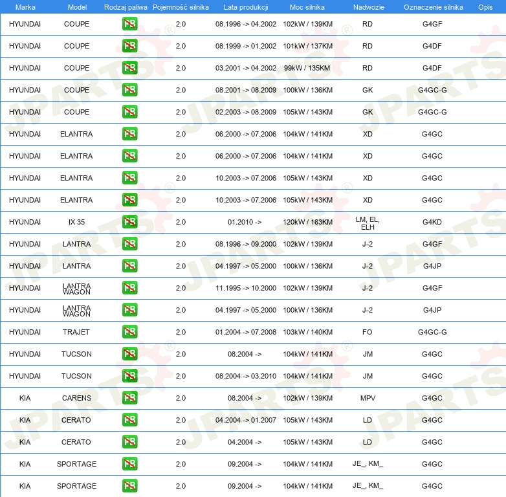Click the 03.2001 -> 04.2002 date cell

tap(246, 68)
